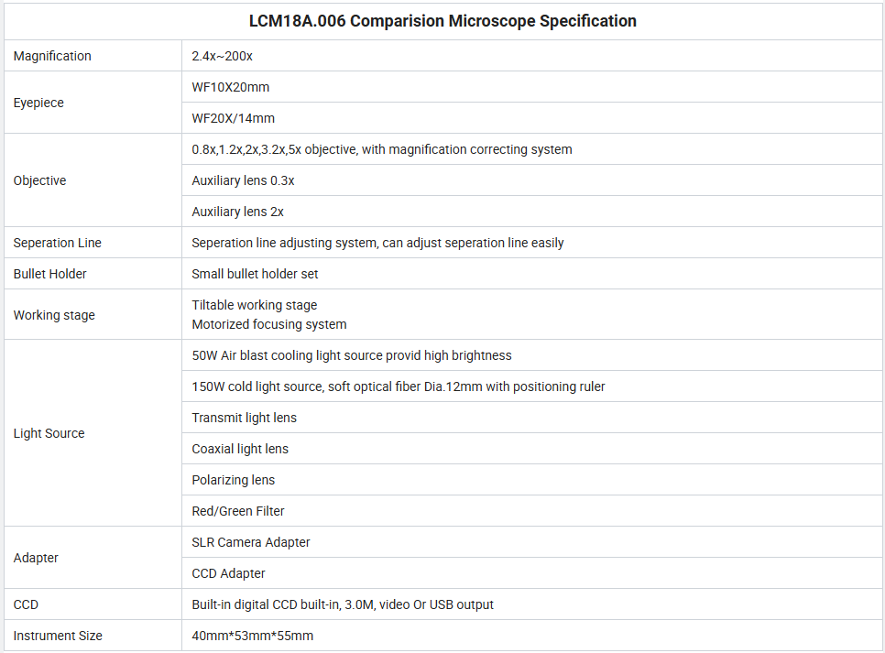Click the Red/Green Filter row
The height and width of the screenshot is (653, 885).
pyautogui.click(x=533, y=510)
